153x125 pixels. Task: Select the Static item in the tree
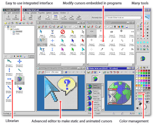tap(17, 34)
